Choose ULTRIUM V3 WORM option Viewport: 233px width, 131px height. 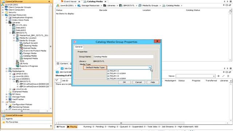[129, 74]
